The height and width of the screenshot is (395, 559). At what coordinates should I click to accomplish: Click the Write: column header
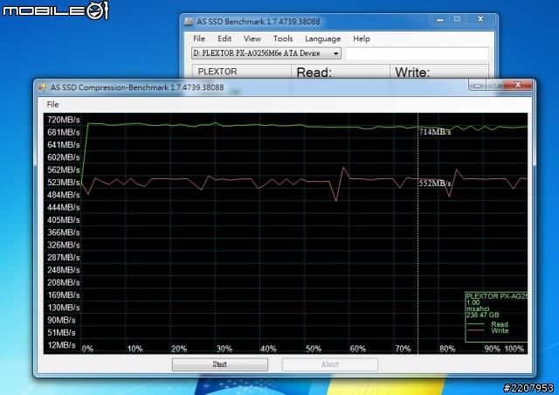click(x=412, y=73)
